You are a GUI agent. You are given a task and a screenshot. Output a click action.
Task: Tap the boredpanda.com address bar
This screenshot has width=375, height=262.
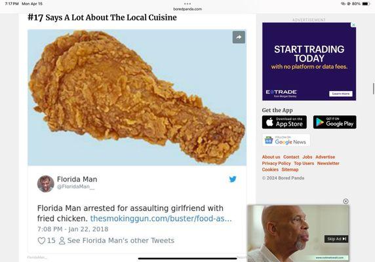187,9
